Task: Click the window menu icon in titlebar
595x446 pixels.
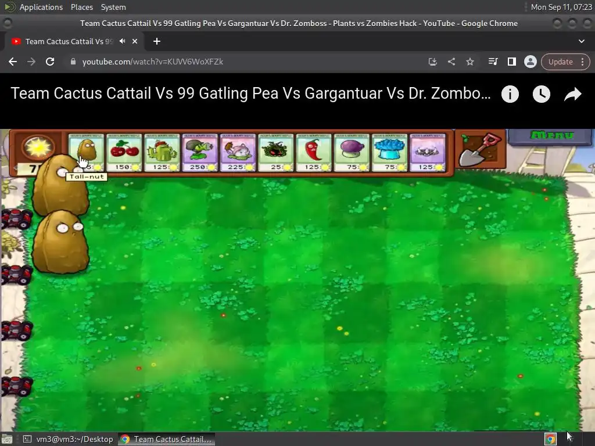Action: [7, 23]
